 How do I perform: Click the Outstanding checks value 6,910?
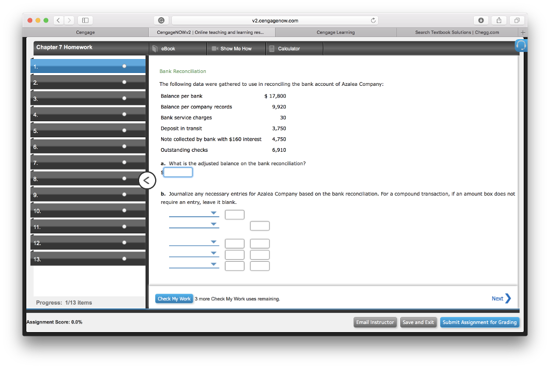point(279,150)
